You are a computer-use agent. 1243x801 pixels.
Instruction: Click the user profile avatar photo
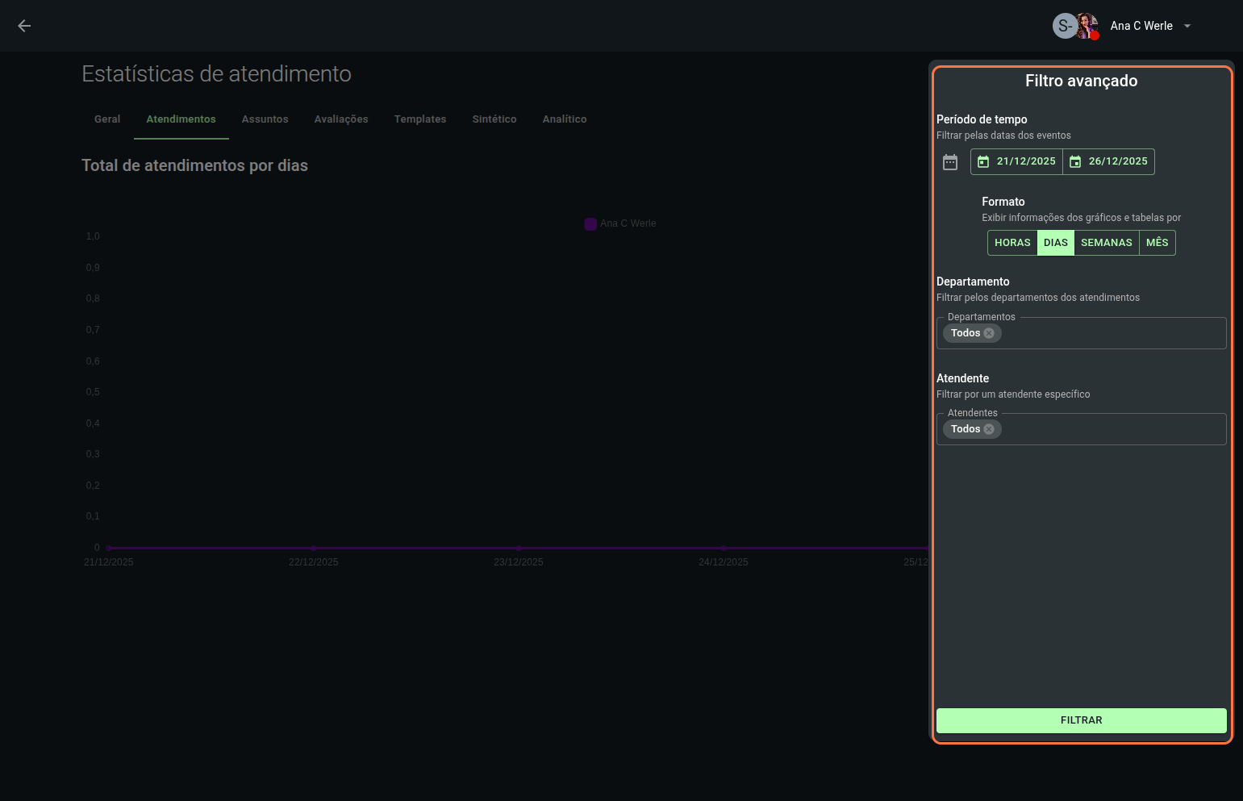pos(1087,26)
